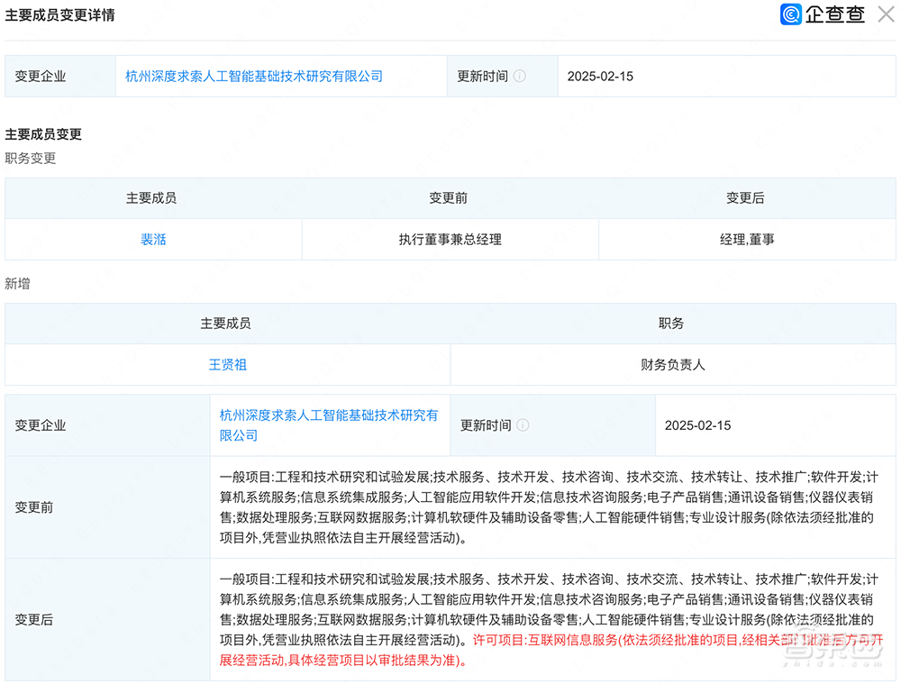The height and width of the screenshot is (684, 901).
Task: Open 杭州深度求索 company link in first row
Action: click(253, 76)
